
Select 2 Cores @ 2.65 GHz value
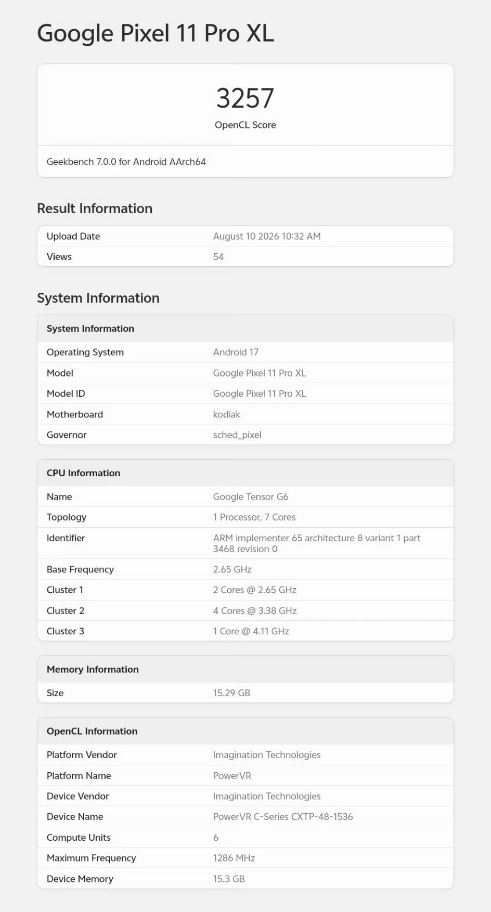tap(255, 590)
